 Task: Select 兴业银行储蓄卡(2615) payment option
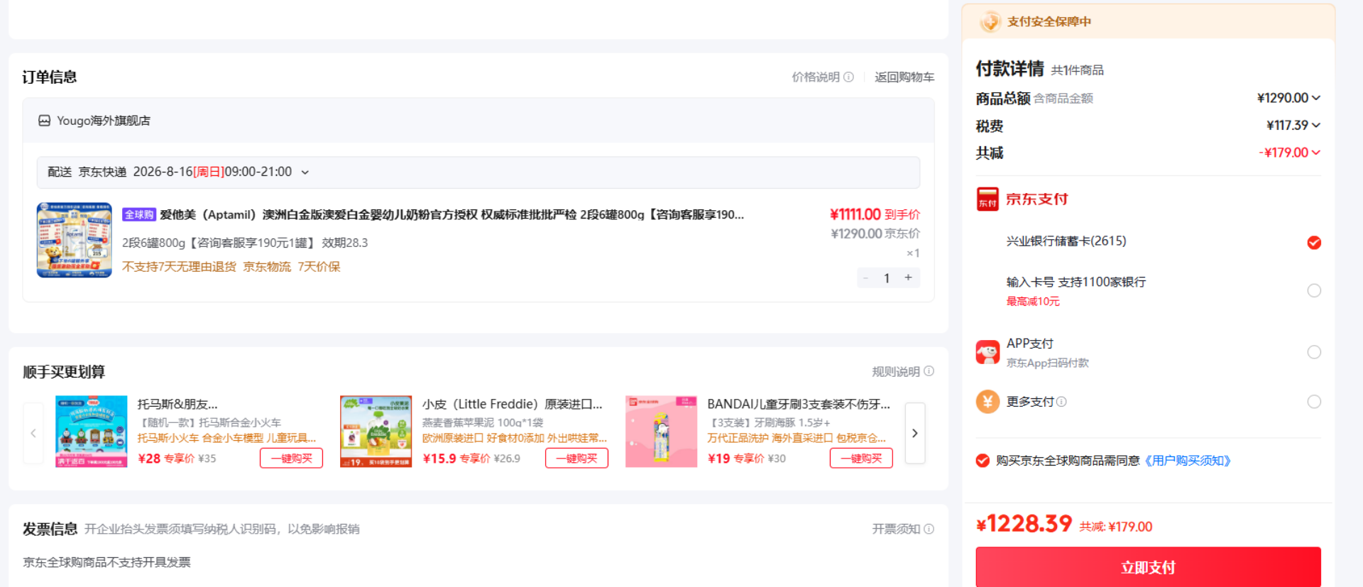click(1314, 243)
